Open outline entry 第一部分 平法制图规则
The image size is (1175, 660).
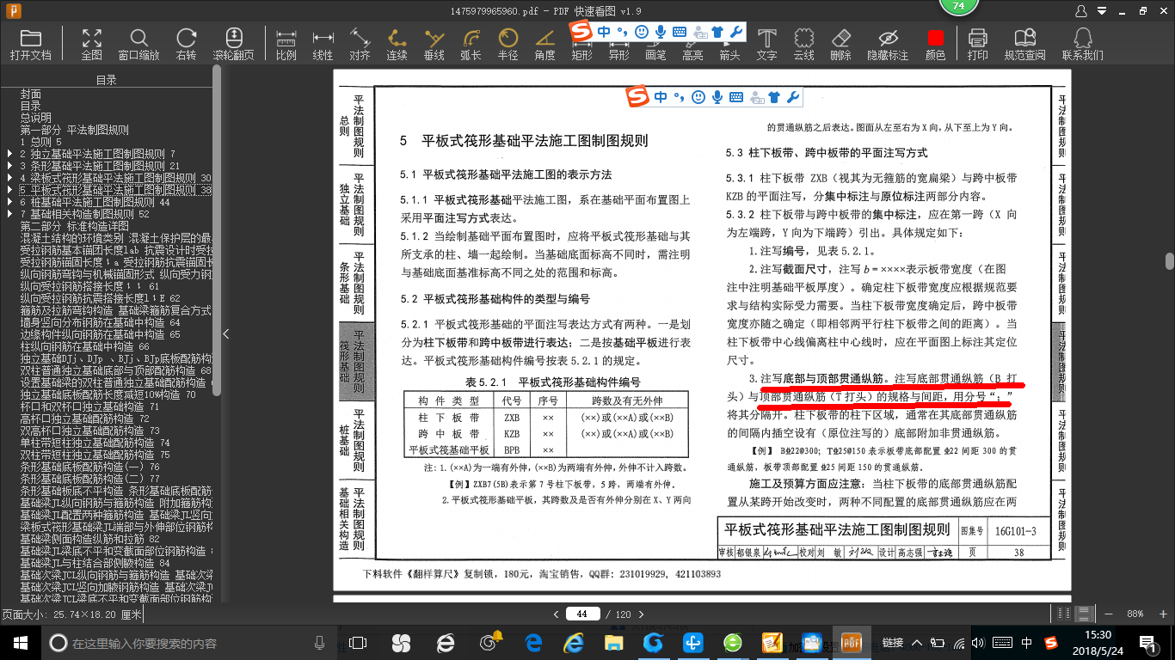[x=75, y=130]
